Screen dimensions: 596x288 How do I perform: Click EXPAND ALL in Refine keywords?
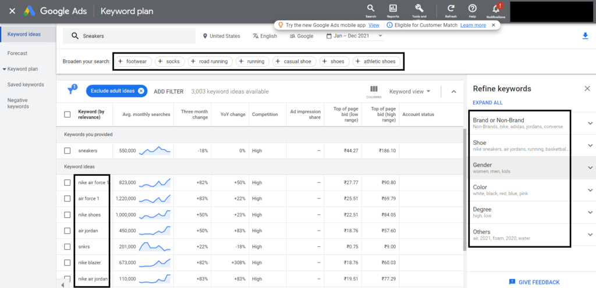(x=487, y=103)
